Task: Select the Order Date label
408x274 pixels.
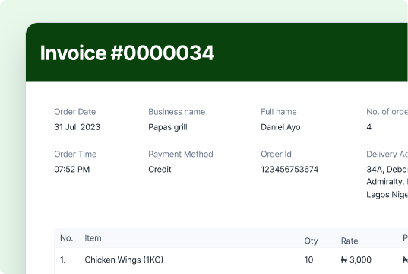Action: click(x=75, y=112)
